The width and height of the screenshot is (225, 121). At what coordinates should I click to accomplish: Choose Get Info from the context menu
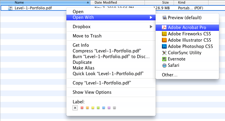pyautogui.click(x=81, y=45)
